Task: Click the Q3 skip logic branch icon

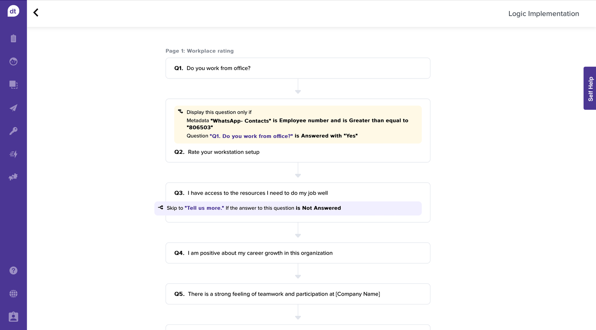Action: pos(161,208)
